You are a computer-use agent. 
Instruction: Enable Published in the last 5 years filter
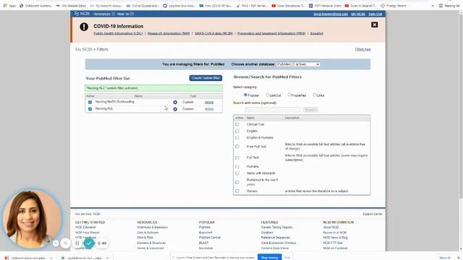click(x=237, y=182)
